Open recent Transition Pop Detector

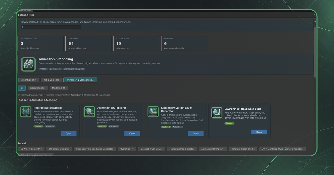pos(182,149)
